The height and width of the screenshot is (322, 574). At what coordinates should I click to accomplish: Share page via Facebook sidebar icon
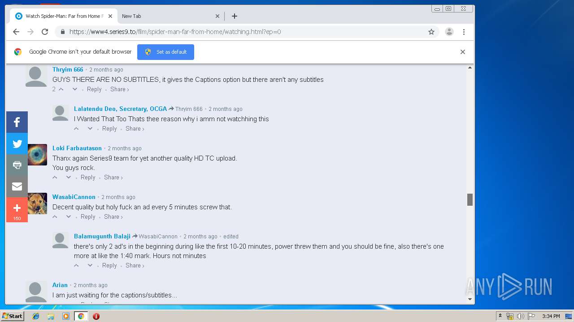(x=17, y=122)
